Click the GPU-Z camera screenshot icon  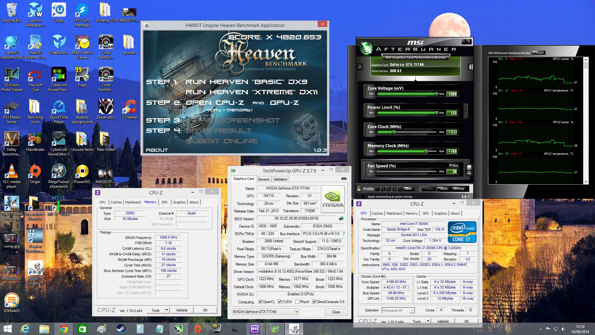tap(344, 179)
